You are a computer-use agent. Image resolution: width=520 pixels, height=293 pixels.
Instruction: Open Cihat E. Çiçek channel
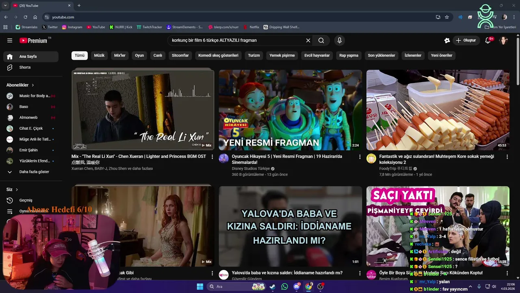31,128
